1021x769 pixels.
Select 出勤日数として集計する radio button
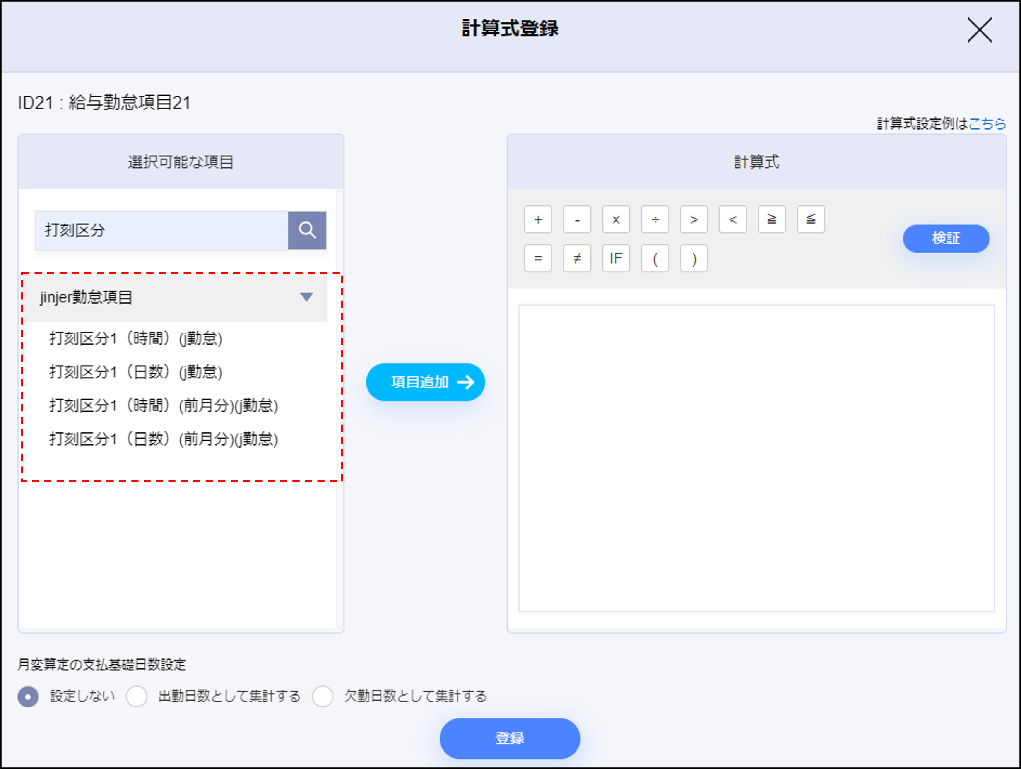coord(137,696)
